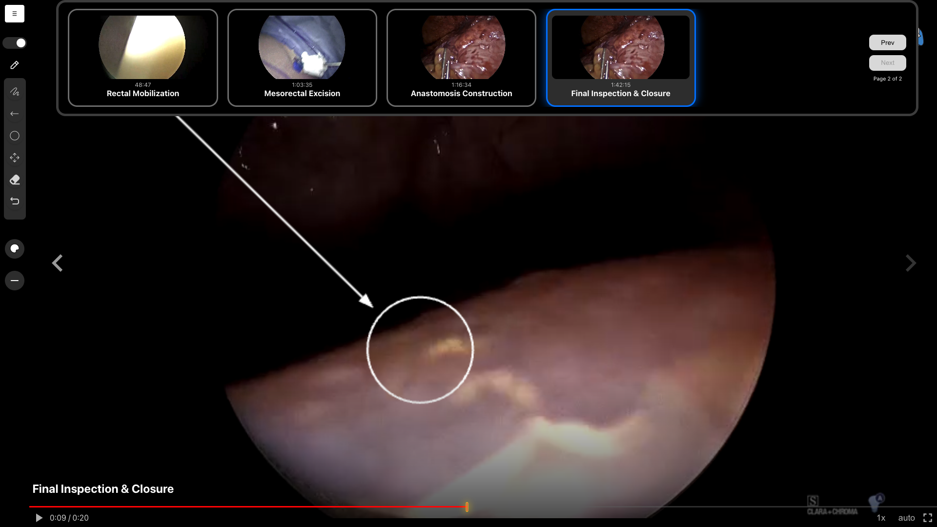The height and width of the screenshot is (527, 937).
Task: Enter fullscreen mode
Action: coord(928,518)
